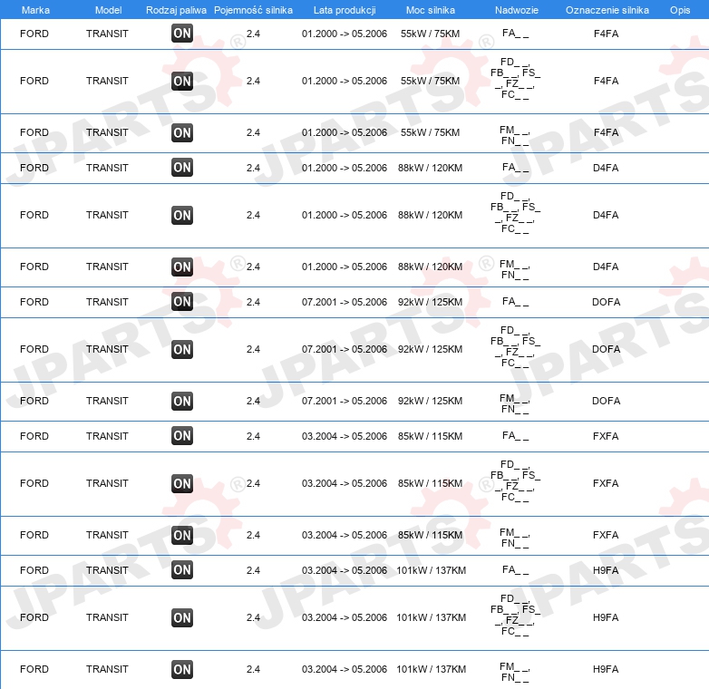Click D4FA engine code in the FM__, FN__ row
The width and height of the screenshot is (709, 689).
point(606,267)
